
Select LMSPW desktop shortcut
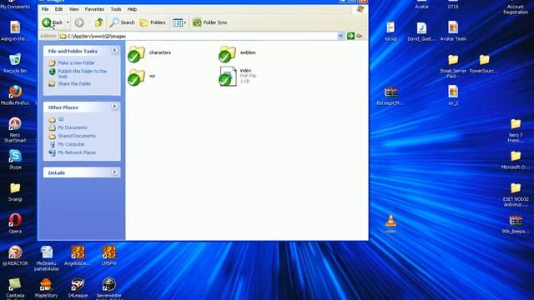pyautogui.click(x=109, y=256)
